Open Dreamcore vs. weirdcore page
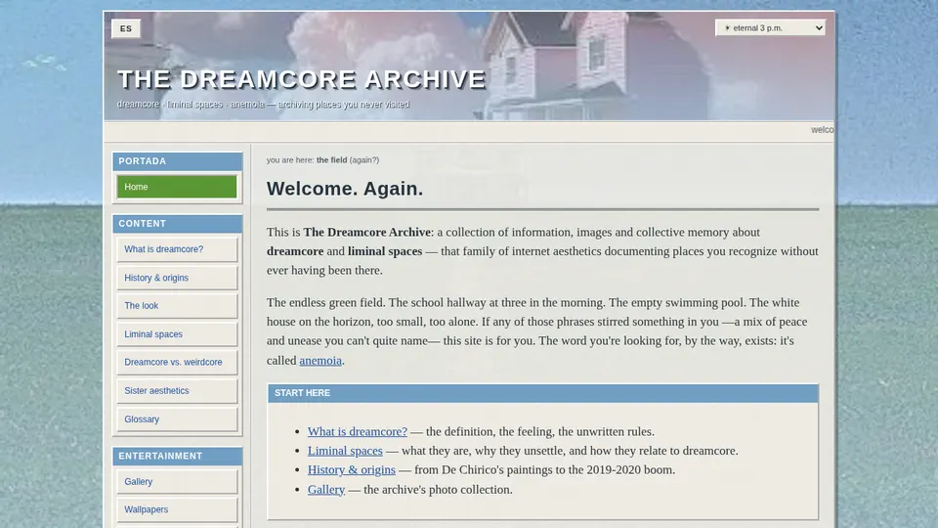This screenshot has height=528, width=938. click(x=177, y=362)
